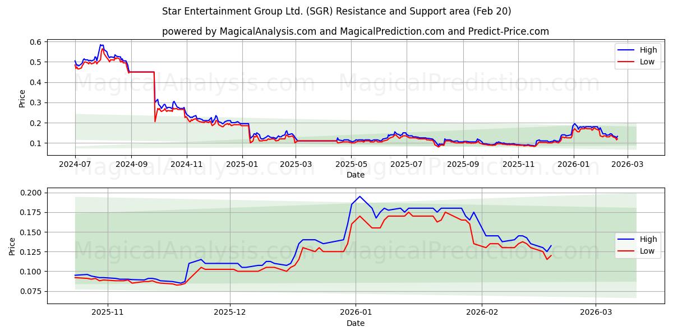Click the '2026-01' label on top chart axis
The height and width of the screenshot is (336, 673).
[x=573, y=164]
